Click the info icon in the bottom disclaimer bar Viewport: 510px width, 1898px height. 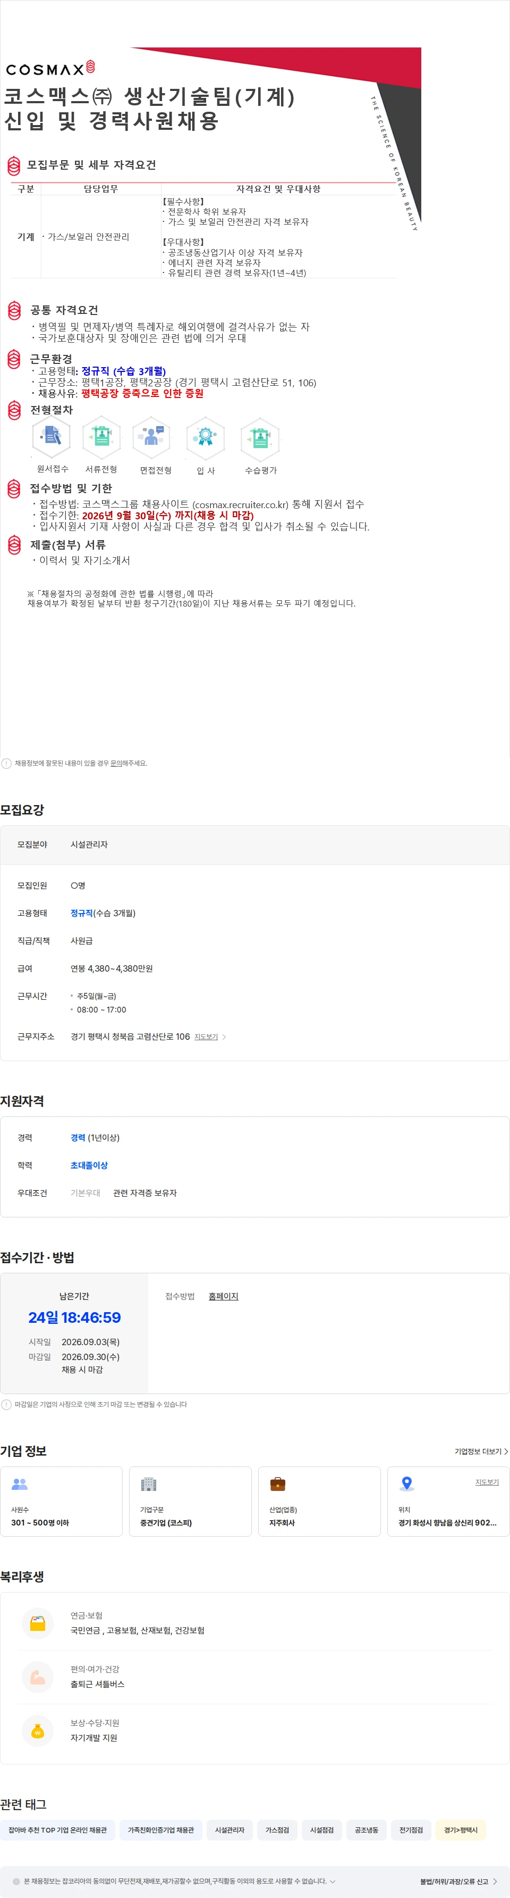(16, 1881)
